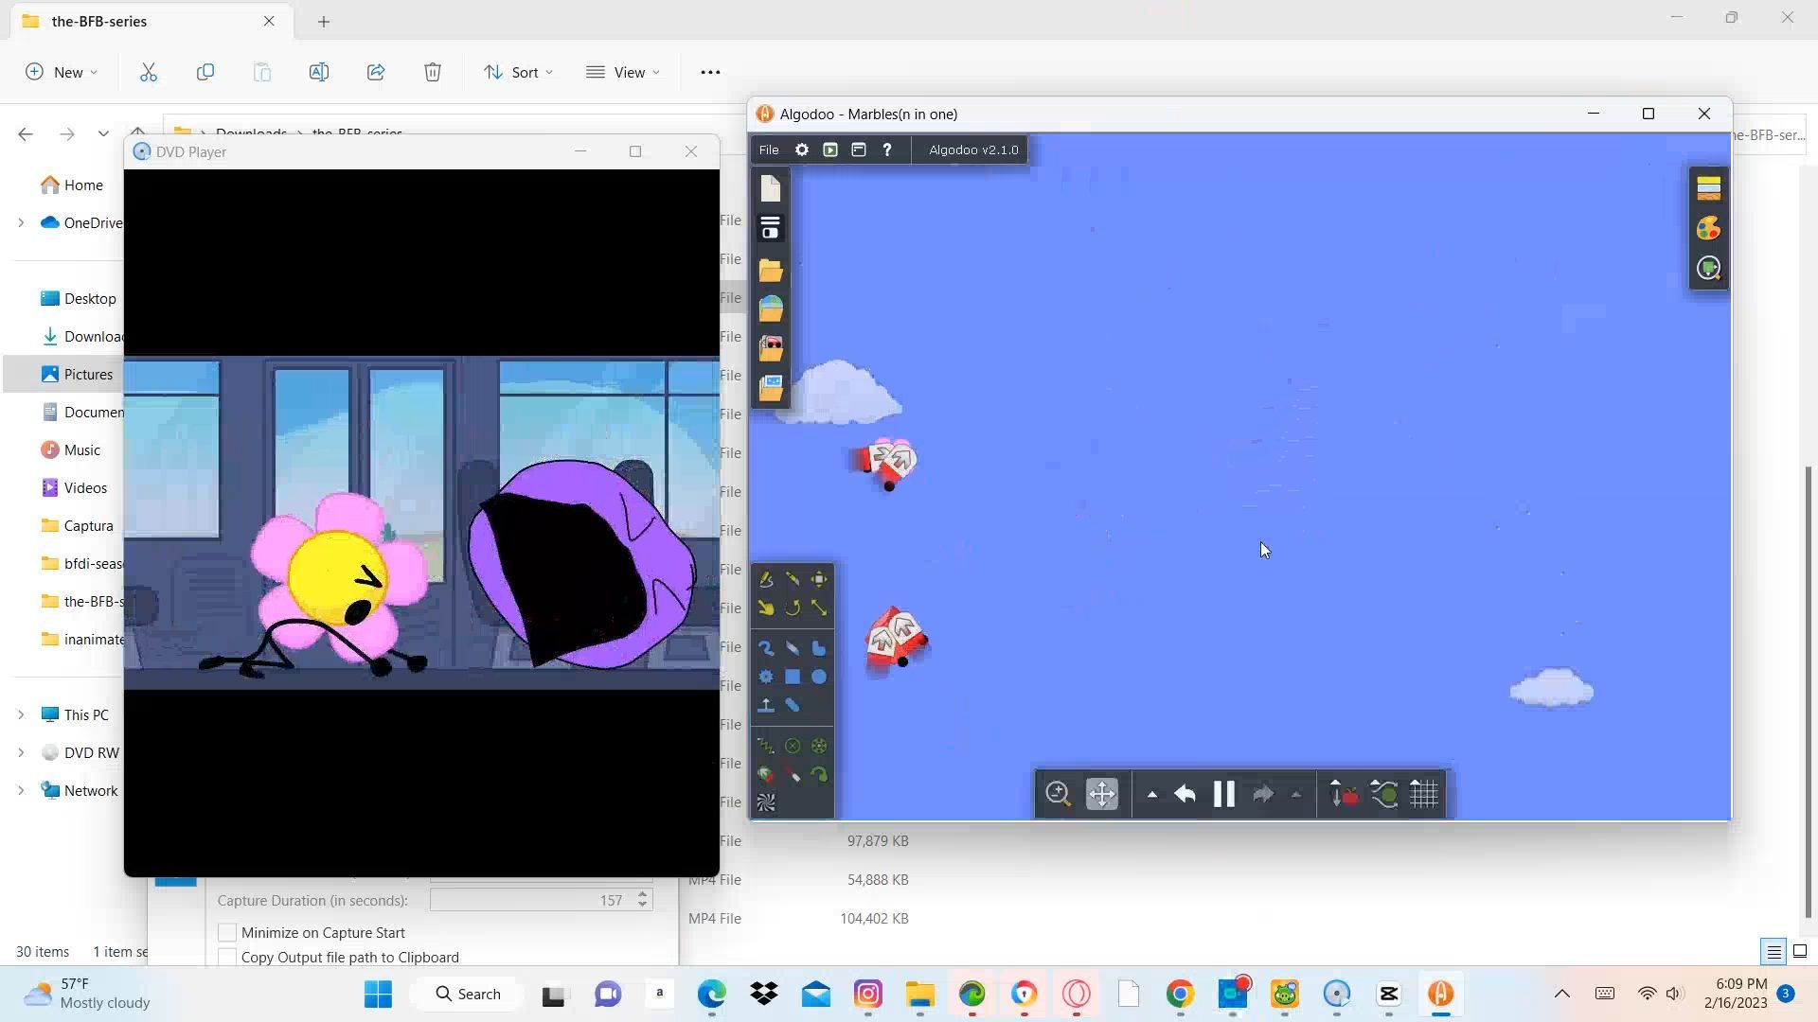Select the Drag hand tool

(x=766, y=608)
